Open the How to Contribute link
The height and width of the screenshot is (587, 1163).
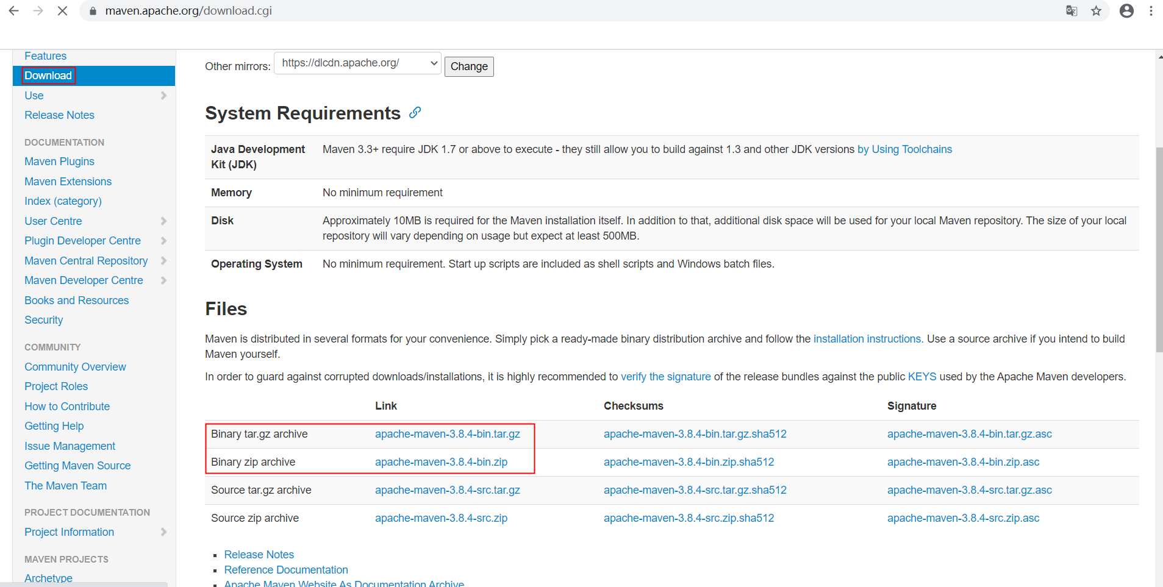click(x=67, y=407)
